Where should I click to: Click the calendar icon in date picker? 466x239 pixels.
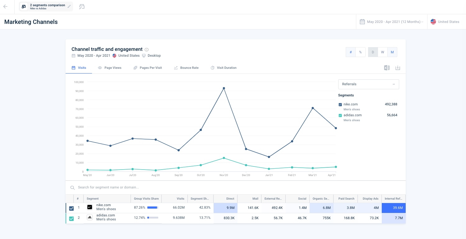(362, 22)
